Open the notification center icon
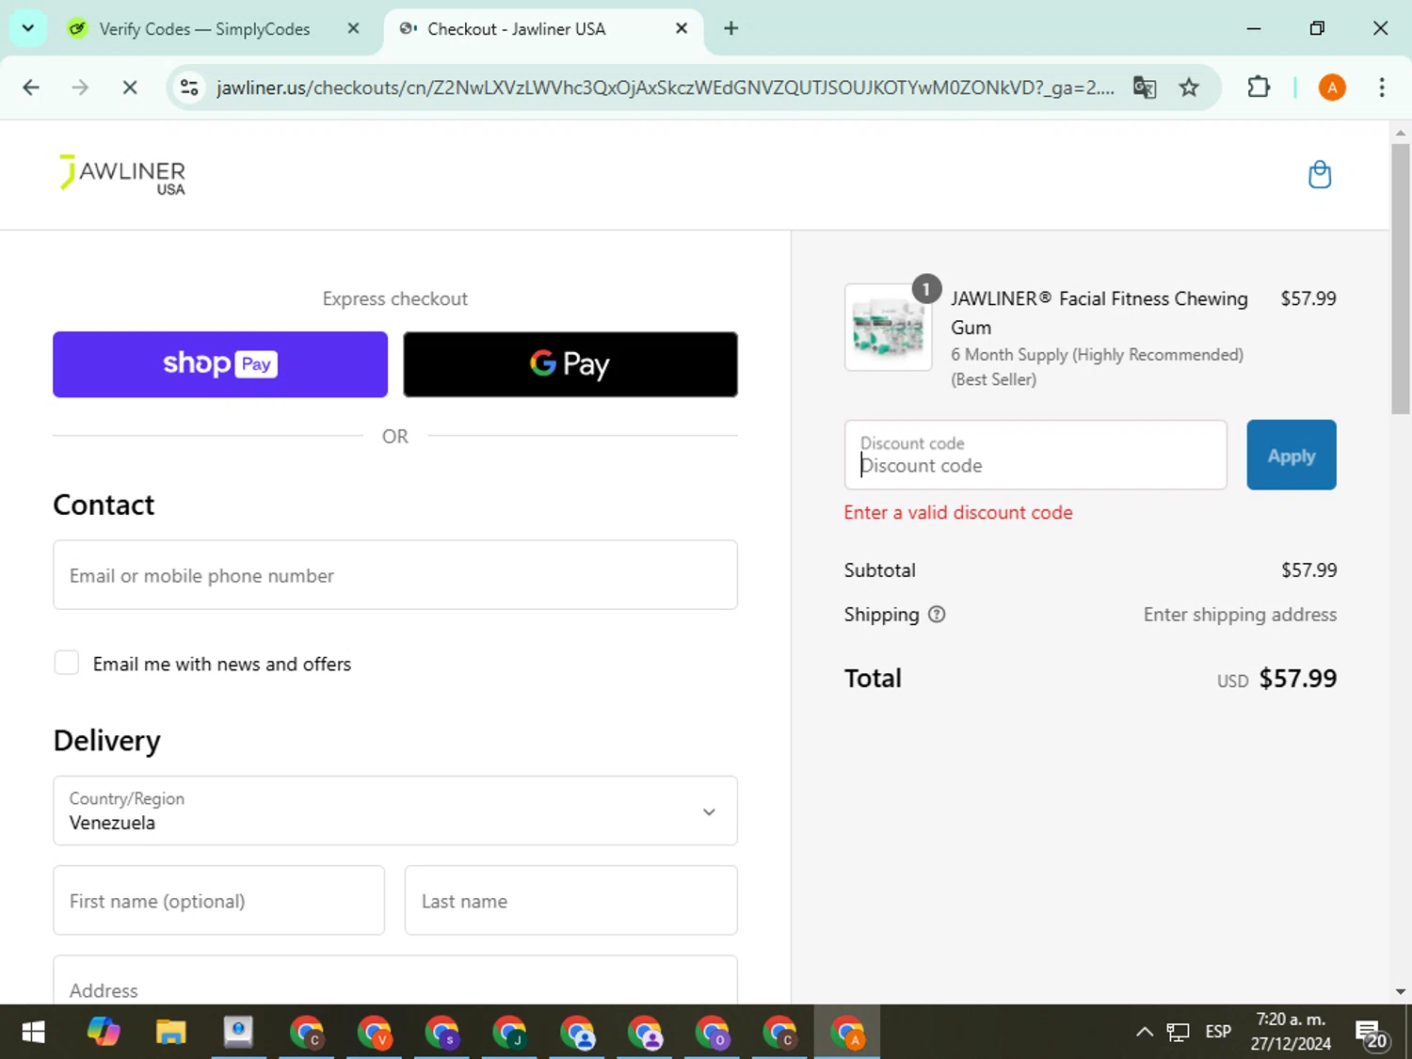1412x1059 pixels. tap(1371, 1034)
